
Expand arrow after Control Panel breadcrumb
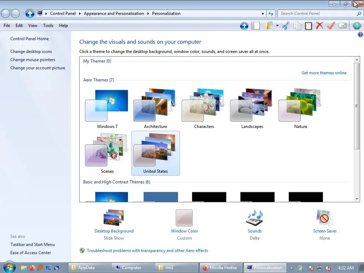point(80,14)
